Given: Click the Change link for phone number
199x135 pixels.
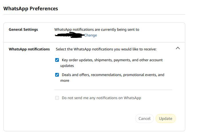Looking at the screenshot, I should click(90, 35).
